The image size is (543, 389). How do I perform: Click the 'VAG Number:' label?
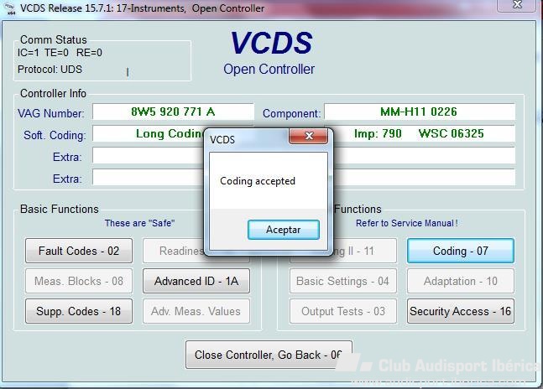tap(51, 113)
